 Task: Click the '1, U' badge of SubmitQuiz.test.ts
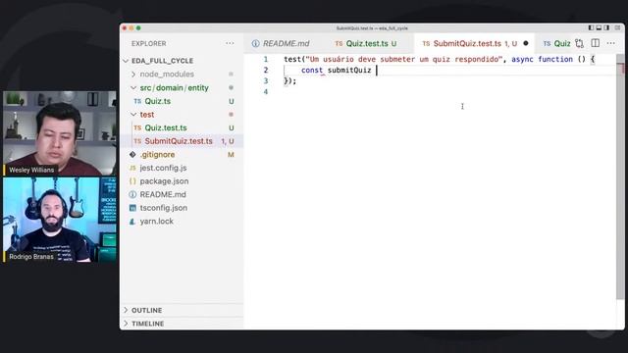(x=228, y=141)
